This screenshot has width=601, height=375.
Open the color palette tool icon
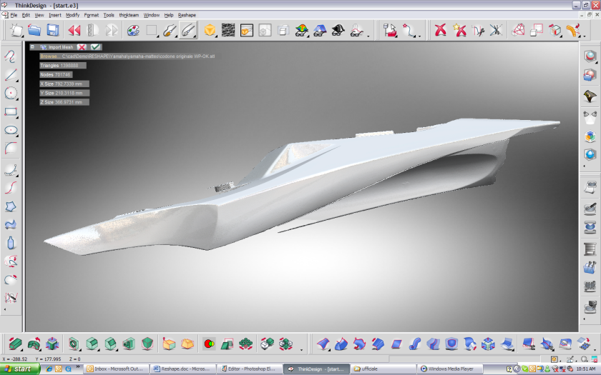pyautogui.click(x=133, y=30)
